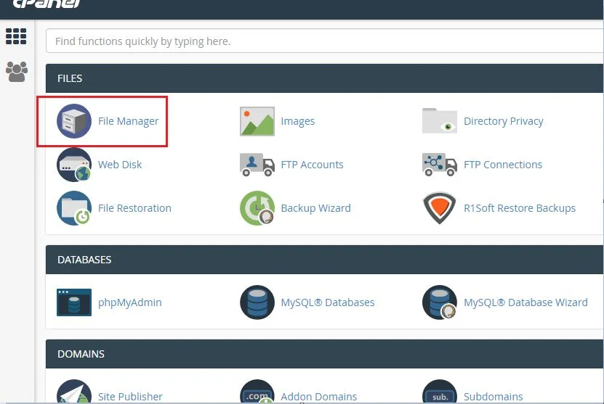The height and width of the screenshot is (404, 604).
Task: Open the Site Publisher link
Action: click(130, 396)
